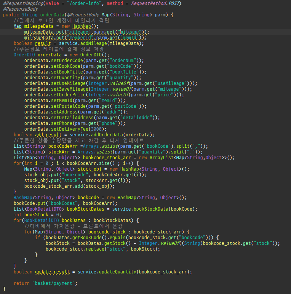291x294 pixels.
Task: Click the new OrderDTO() declaration line
Action: pyautogui.click(x=61, y=55)
